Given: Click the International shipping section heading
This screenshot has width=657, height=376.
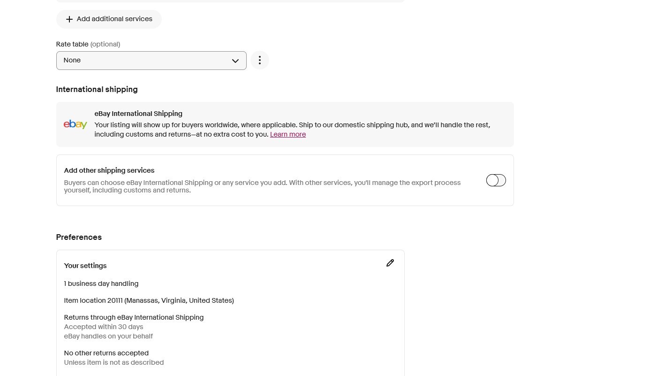Looking at the screenshot, I should [97, 89].
